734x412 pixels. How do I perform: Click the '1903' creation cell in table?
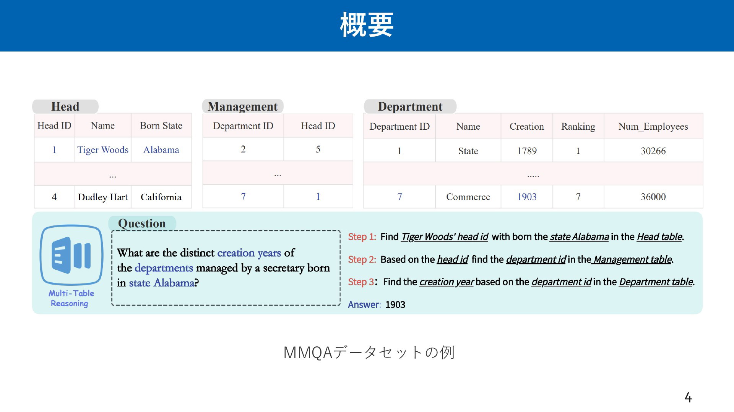pyautogui.click(x=527, y=197)
